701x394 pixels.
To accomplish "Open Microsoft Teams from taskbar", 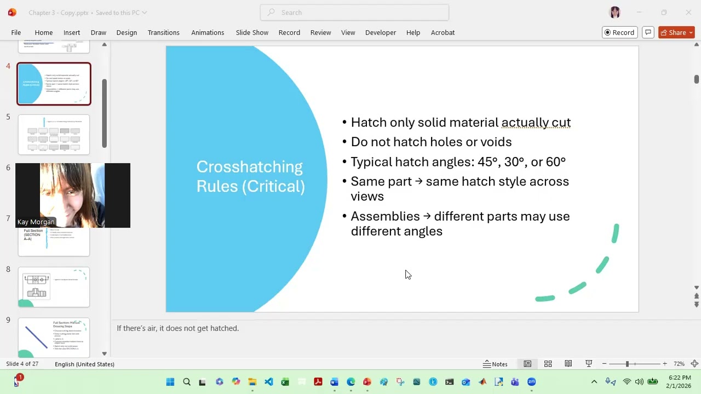I will tap(515, 382).
